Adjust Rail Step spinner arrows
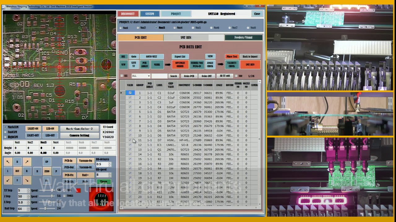The height and width of the screenshot is (222, 396). point(28,208)
